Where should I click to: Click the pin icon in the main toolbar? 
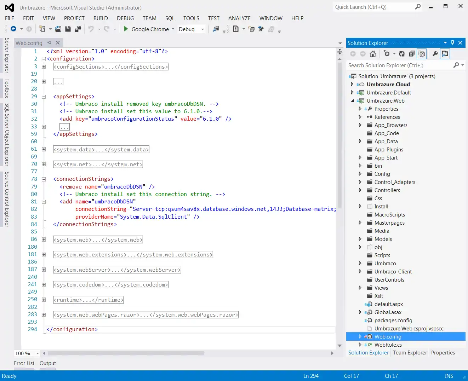pyautogui.click(x=261, y=29)
